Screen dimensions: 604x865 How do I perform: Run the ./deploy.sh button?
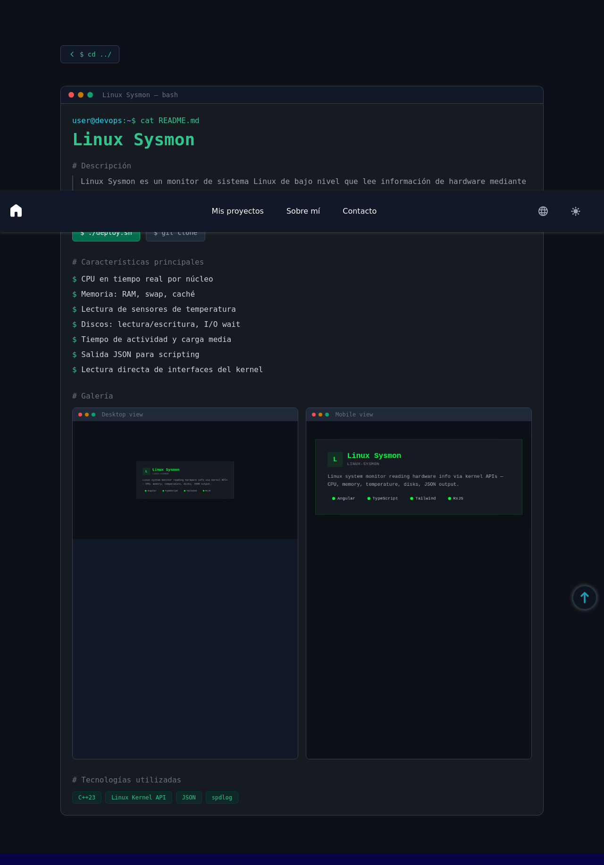pos(106,236)
